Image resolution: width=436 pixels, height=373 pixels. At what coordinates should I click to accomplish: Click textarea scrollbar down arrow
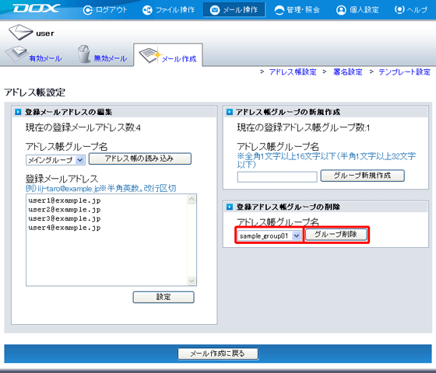coord(192,281)
